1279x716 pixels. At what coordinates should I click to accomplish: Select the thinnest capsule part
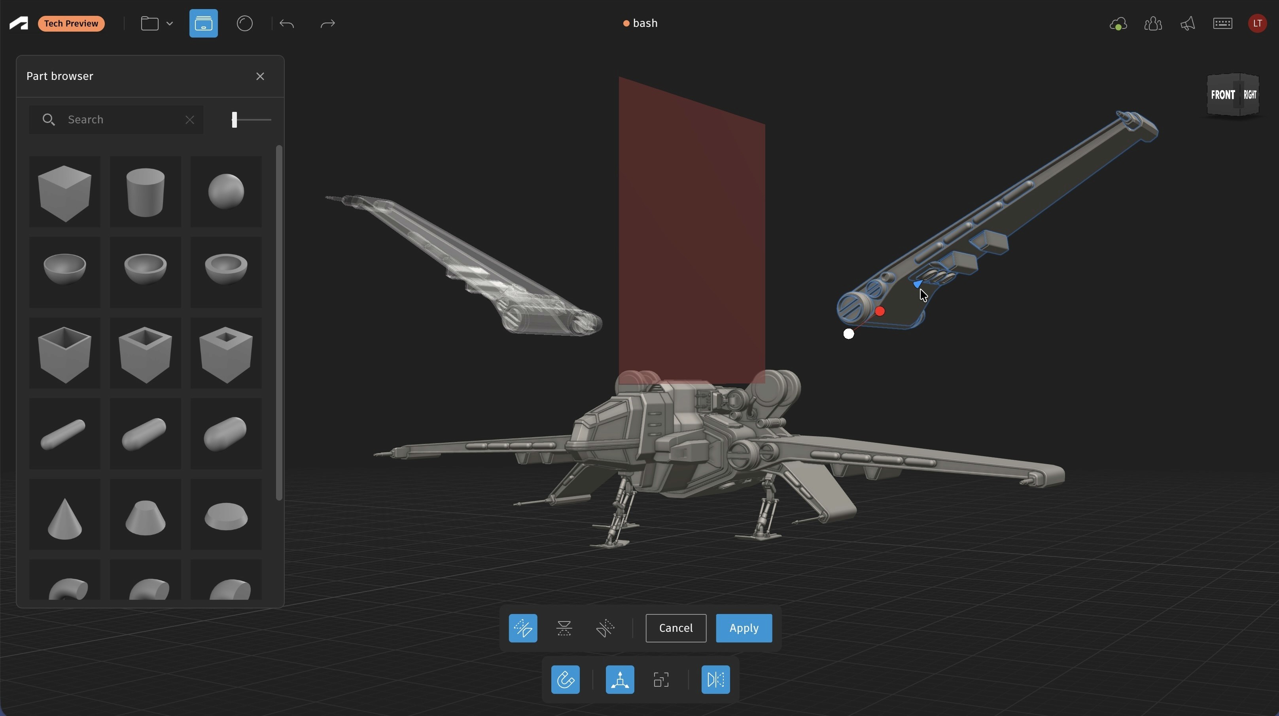(64, 434)
